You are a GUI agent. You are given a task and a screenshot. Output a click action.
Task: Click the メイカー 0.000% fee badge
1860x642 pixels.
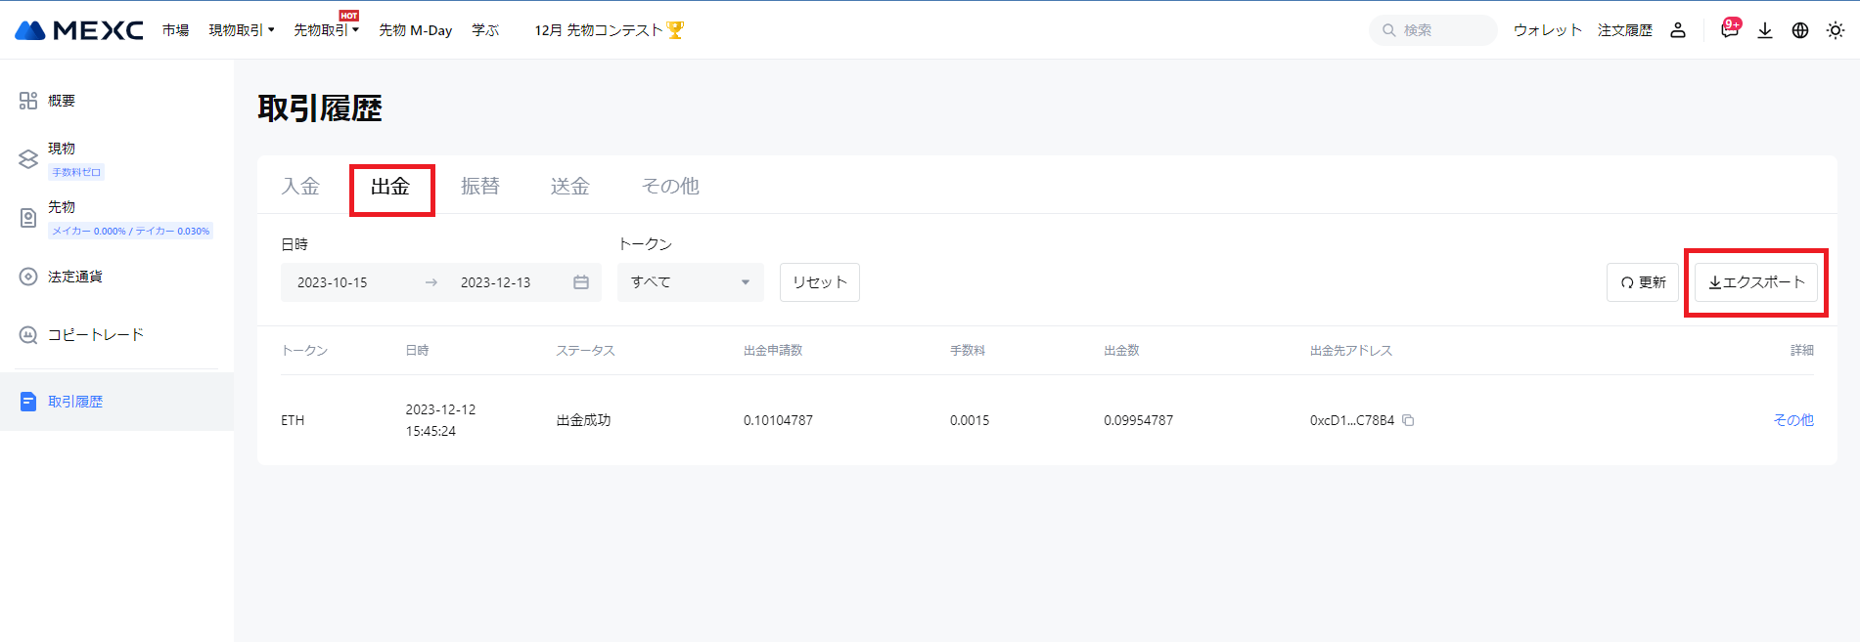[130, 231]
